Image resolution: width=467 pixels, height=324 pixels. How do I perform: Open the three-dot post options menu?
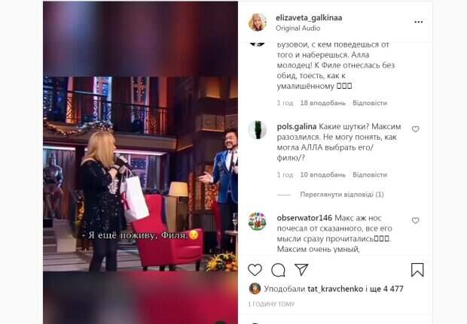click(x=419, y=22)
